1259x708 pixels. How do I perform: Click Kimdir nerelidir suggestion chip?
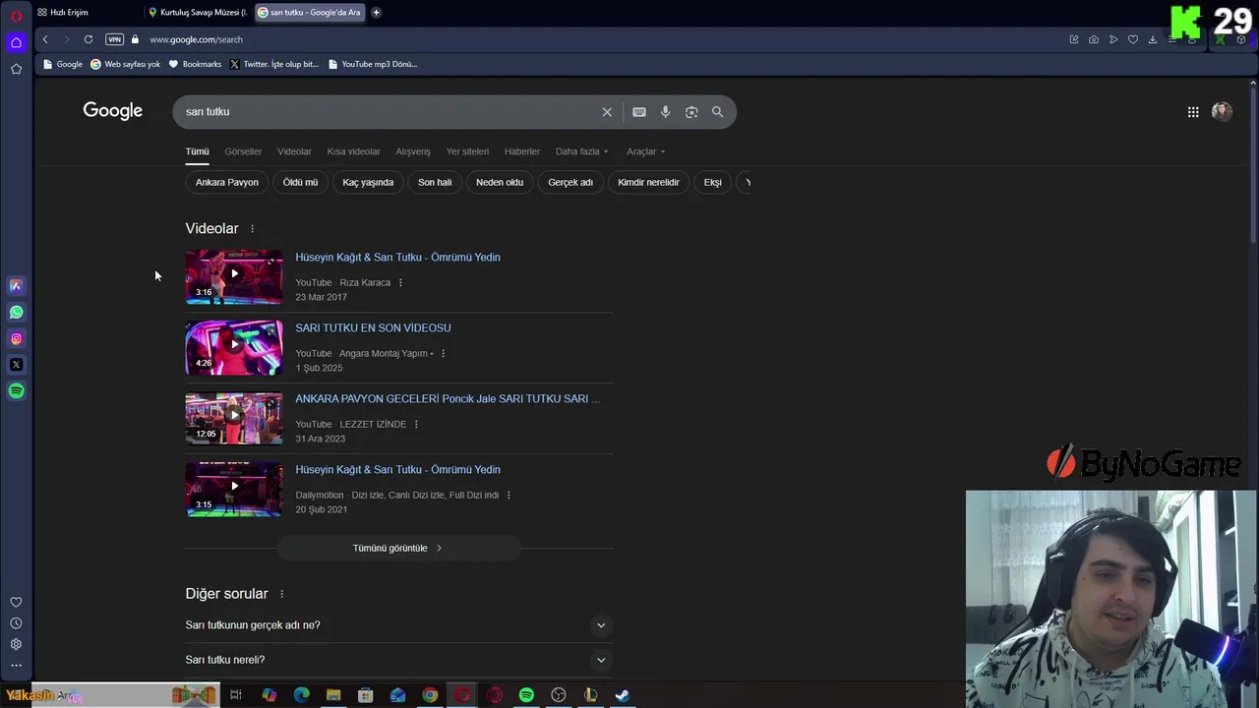click(648, 182)
